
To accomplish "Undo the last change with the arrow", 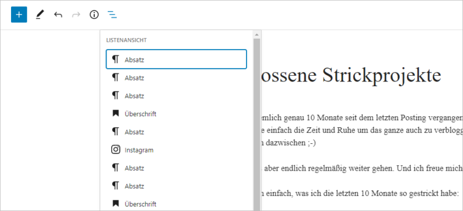I will tap(58, 14).
